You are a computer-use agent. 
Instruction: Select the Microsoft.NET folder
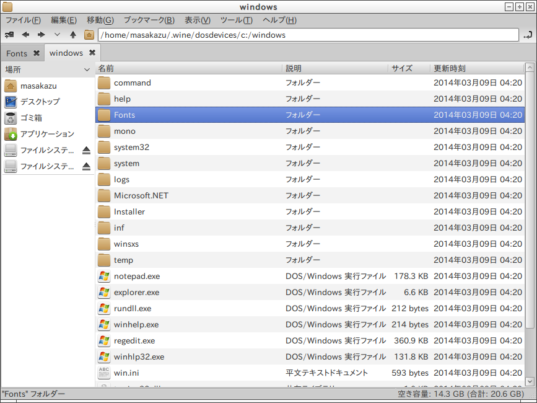click(310, 195)
